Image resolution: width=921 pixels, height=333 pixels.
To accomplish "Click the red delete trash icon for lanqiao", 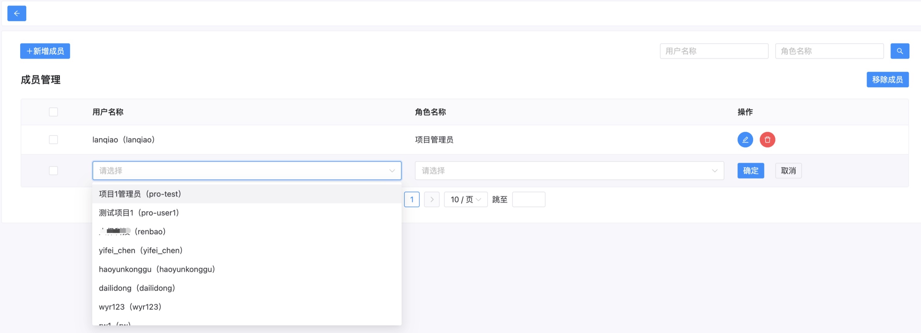I will 767,140.
